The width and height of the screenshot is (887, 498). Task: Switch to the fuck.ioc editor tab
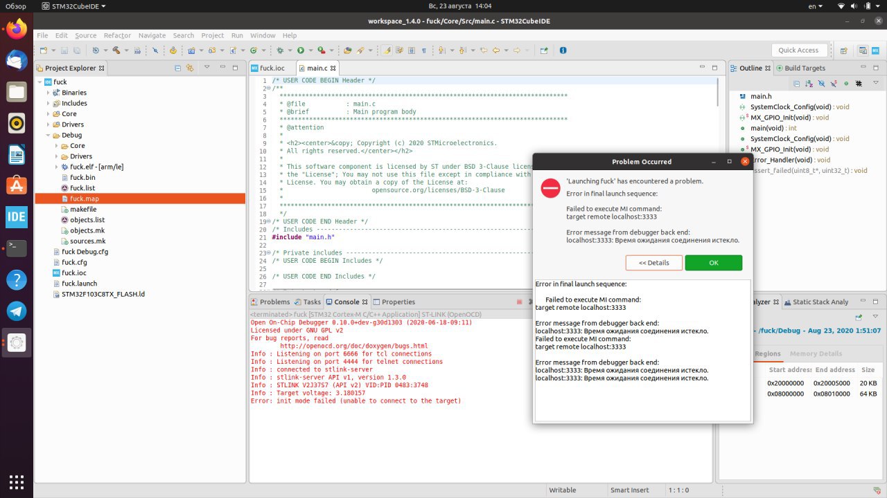click(x=272, y=68)
